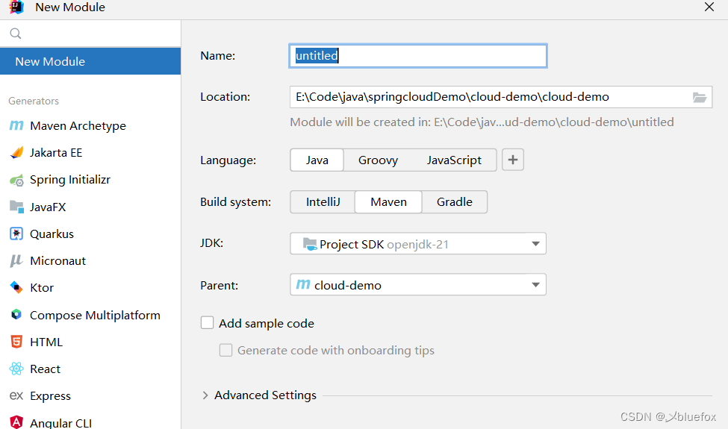This screenshot has width=728, height=429.
Task: Click the Jakarta EE sail icon
Action: coord(16,153)
